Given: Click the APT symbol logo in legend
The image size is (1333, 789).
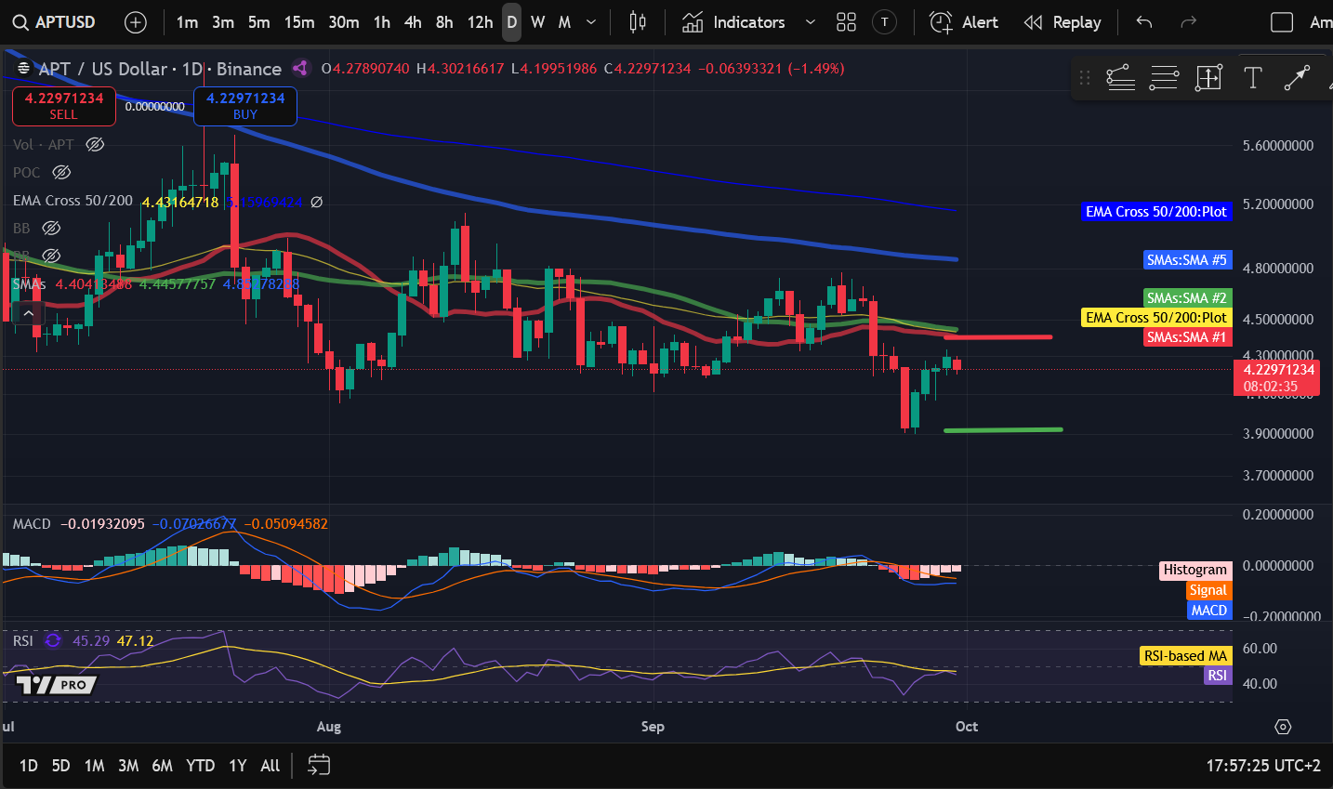Looking at the screenshot, I should point(24,68).
